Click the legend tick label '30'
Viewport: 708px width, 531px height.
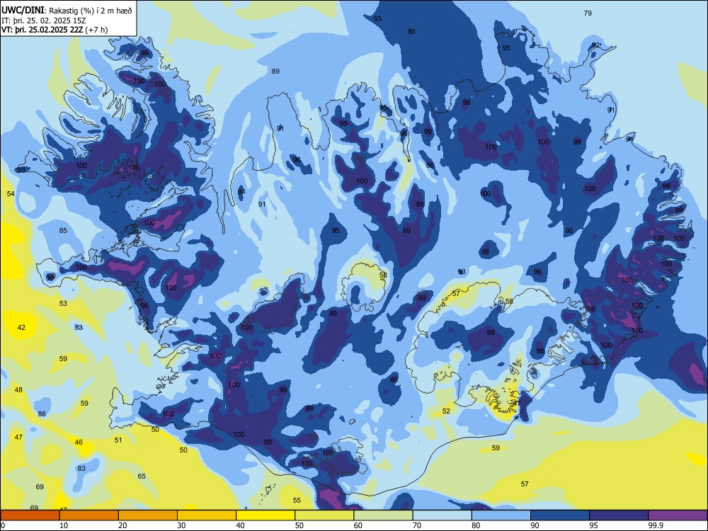tap(181, 525)
